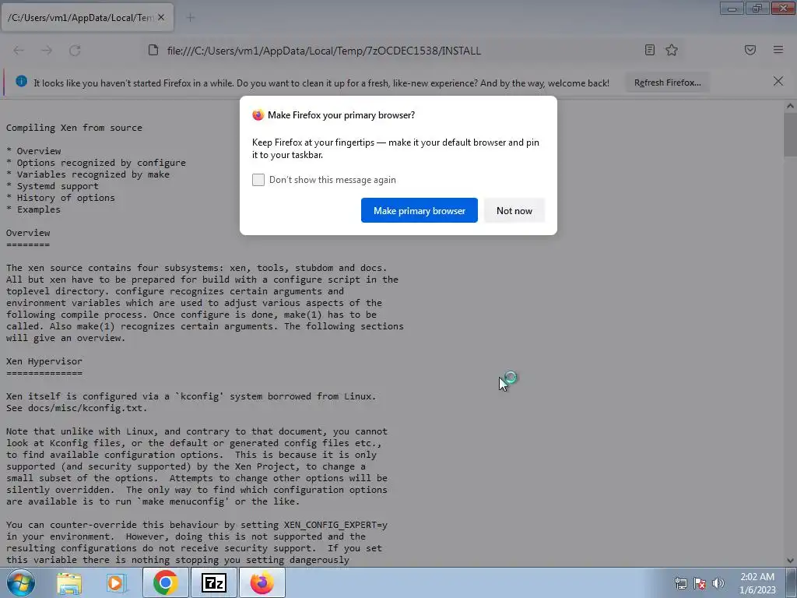
Task: Click 'Xen Hypervisor' section heading
Action: [44, 361]
